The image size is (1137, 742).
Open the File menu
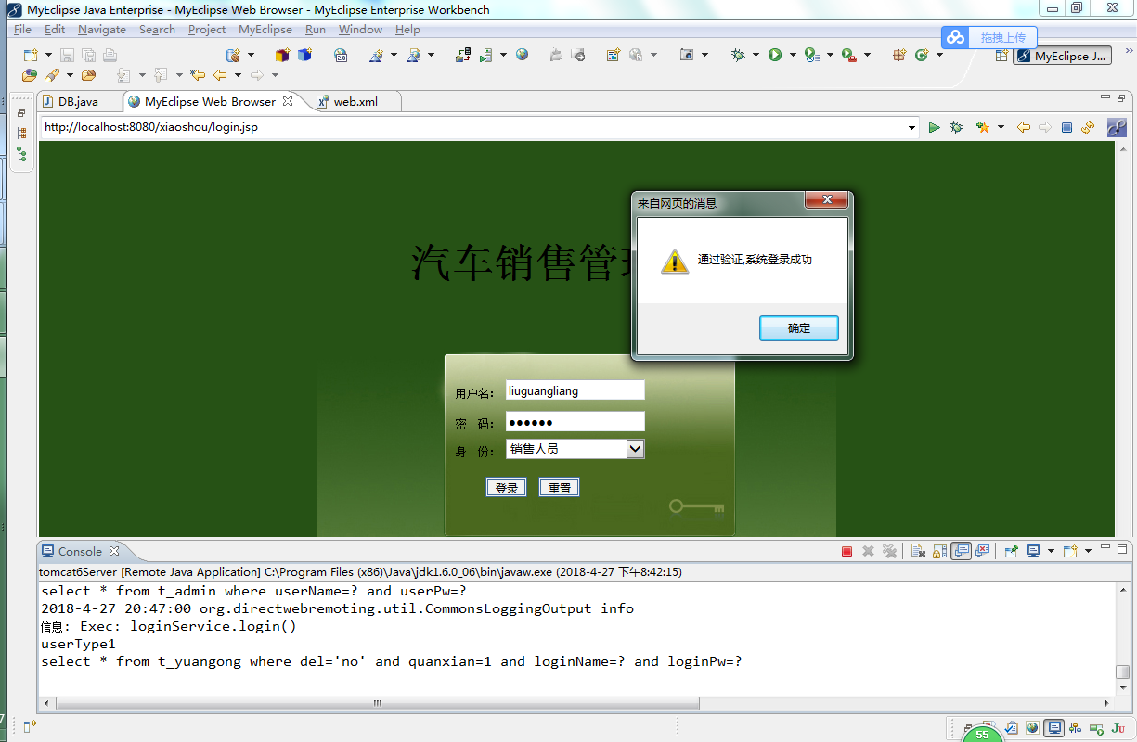pos(22,30)
